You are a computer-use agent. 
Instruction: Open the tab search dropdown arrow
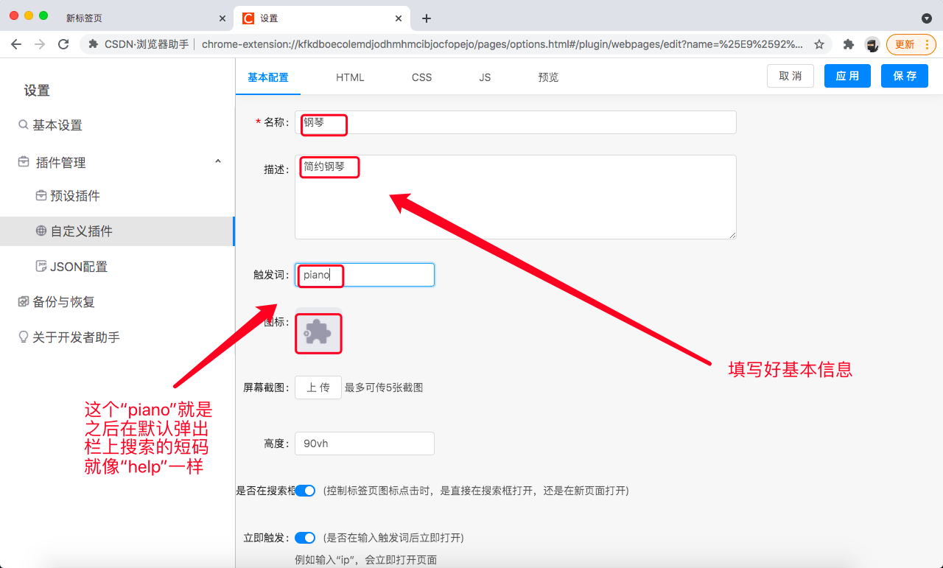(927, 18)
